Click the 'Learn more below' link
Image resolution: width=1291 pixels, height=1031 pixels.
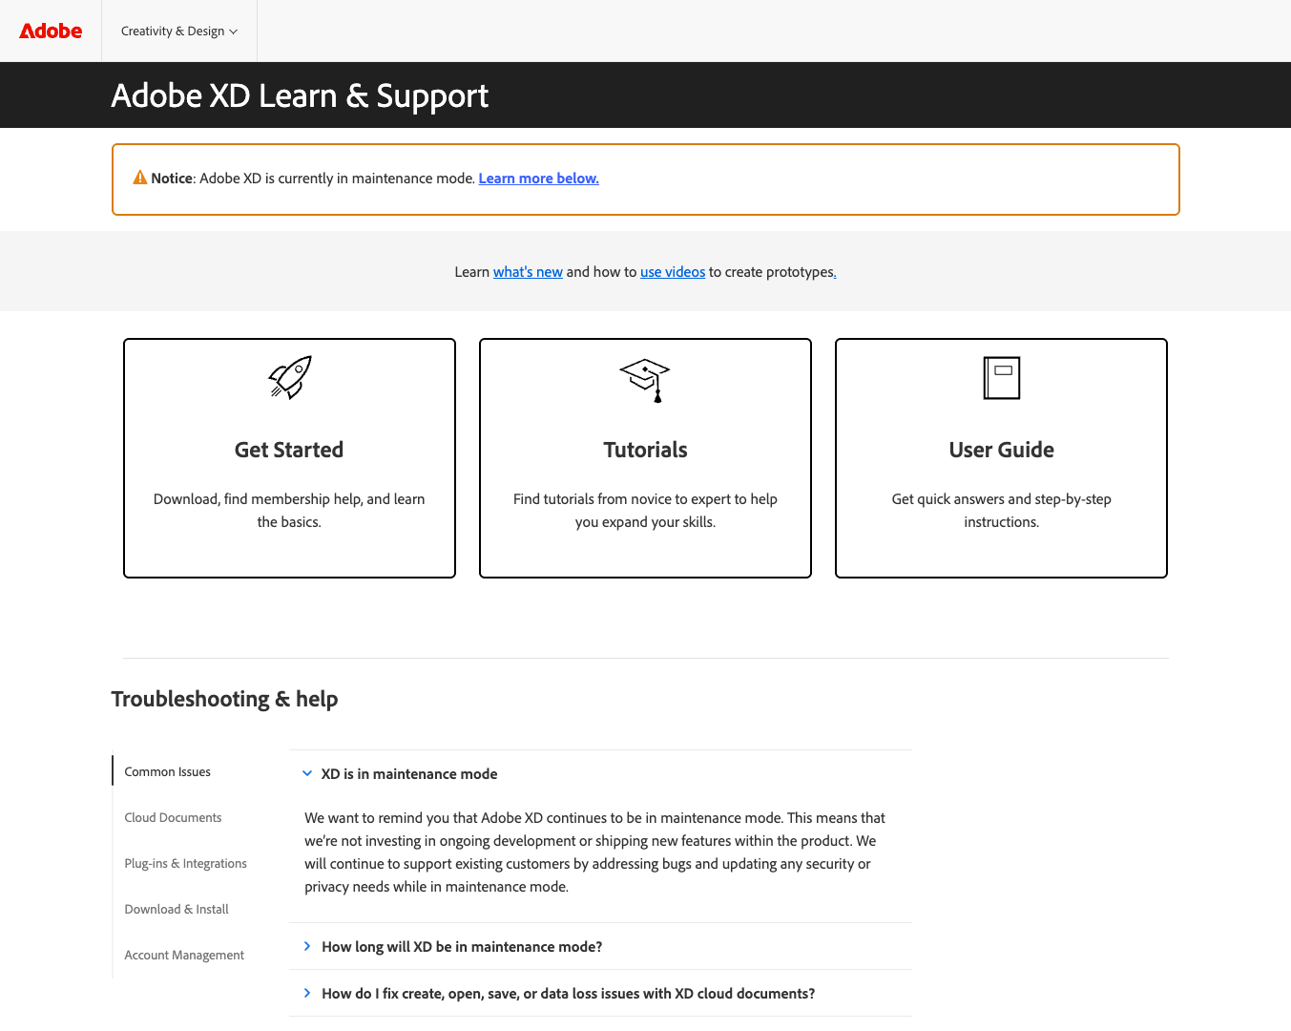tap(538, 178)
